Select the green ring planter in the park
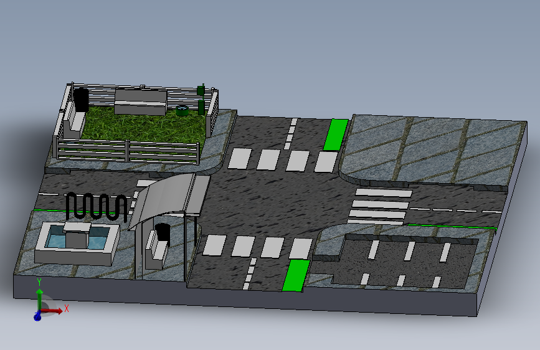This screenshot has height=350, width=540. pyautogui.click(x=182, y=111)
